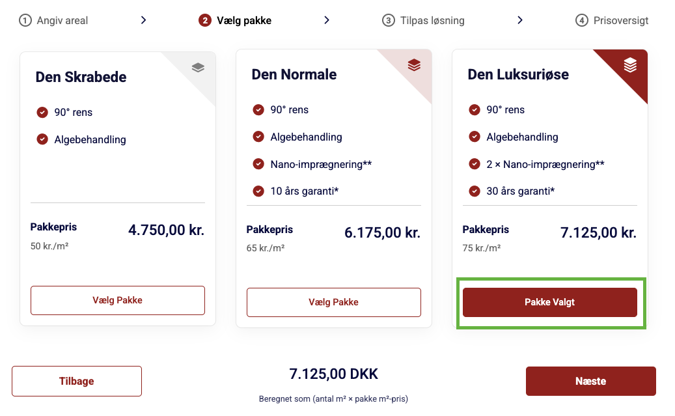Click the chevron arrow after Angiv areal
This screenshot has width=675, height=416.
tap(143, 20)
